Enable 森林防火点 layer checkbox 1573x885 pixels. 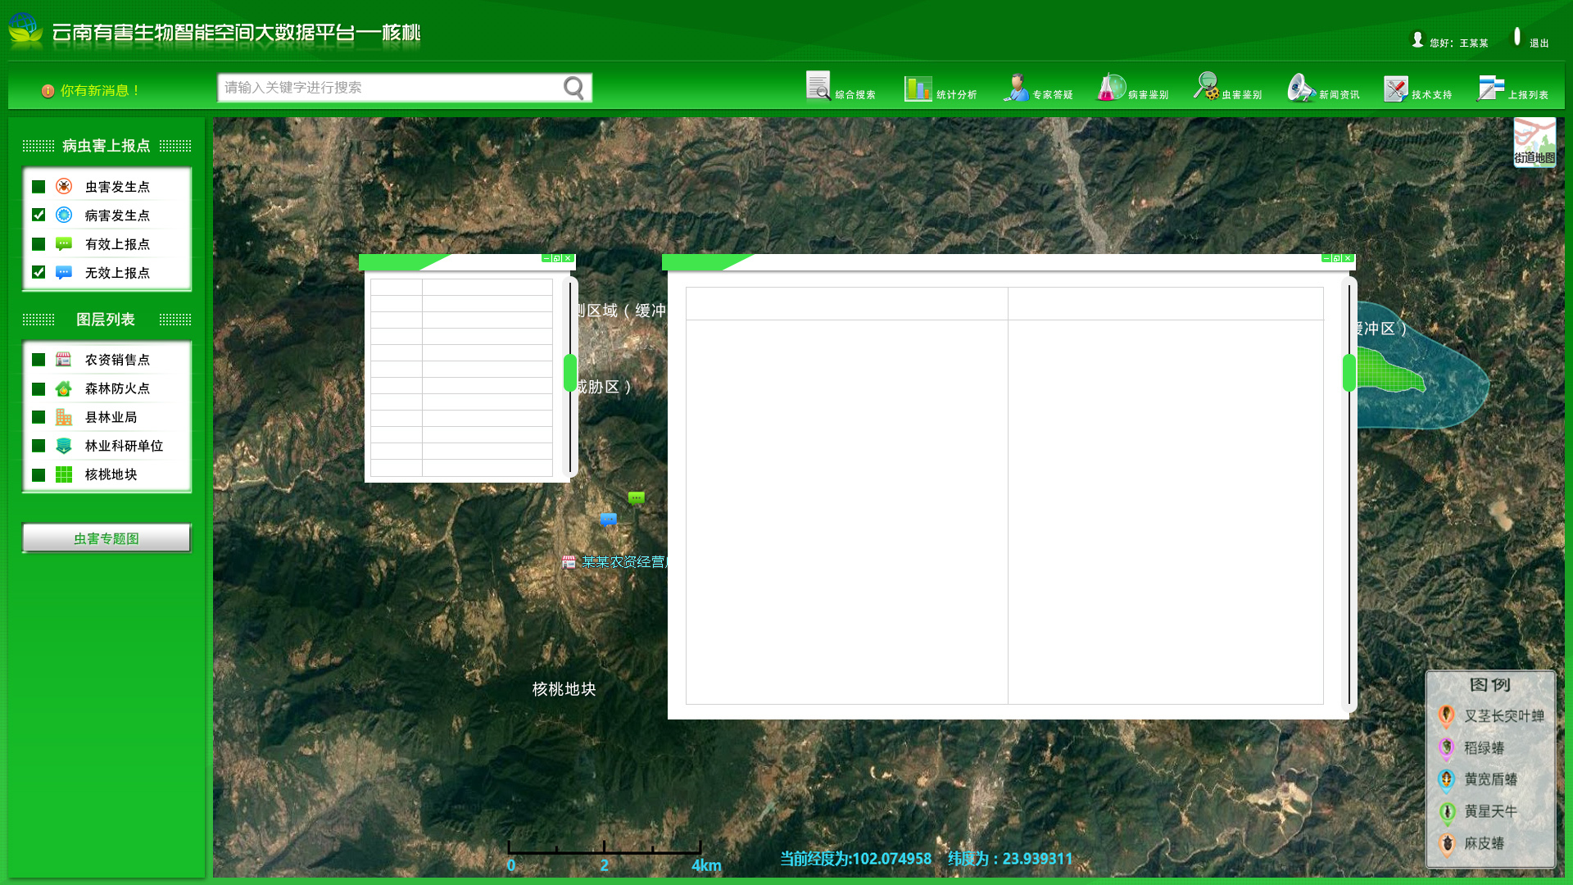point(39,389)
